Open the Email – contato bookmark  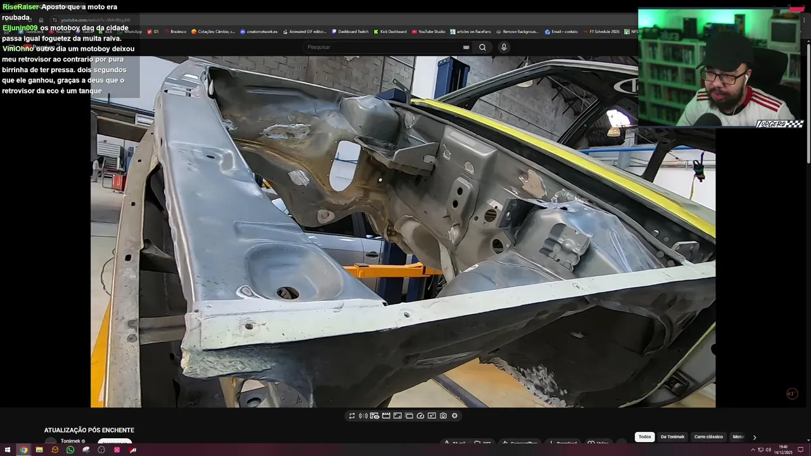pyautogui.click(x=561, y=32)
